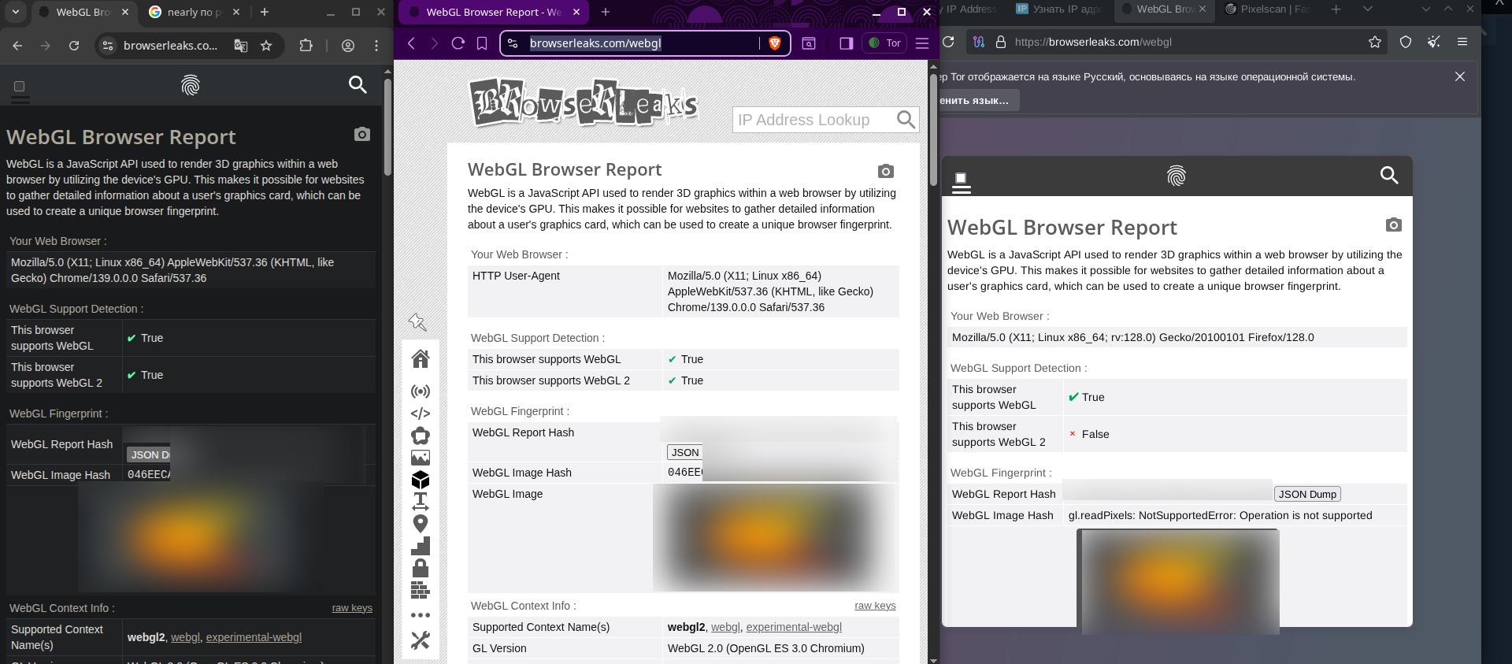The image size is (1512, 664).
Task: Click the camera icon in Brave's WebGL report
Action: pos(886,171)
